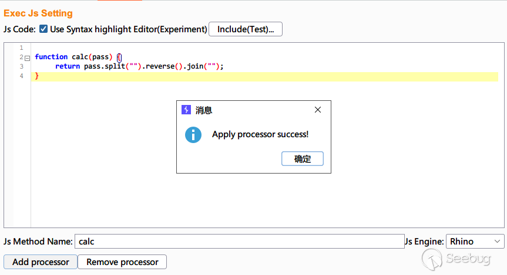Click the Add processor button

(x=41, y=262)
